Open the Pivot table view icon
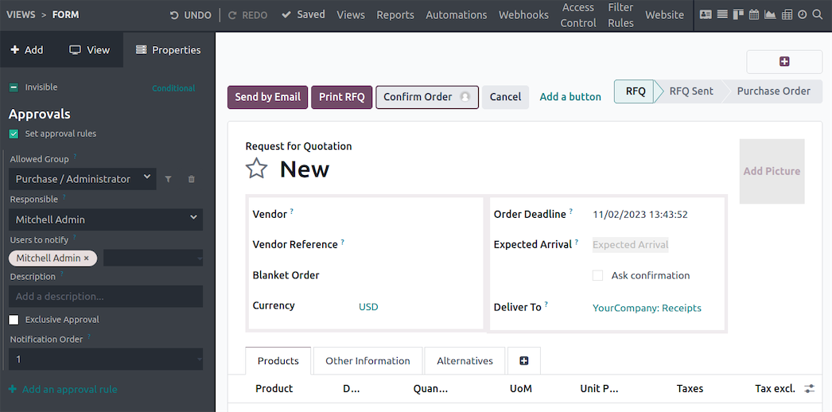The image size is (832, 412). [x=787, y=15]
